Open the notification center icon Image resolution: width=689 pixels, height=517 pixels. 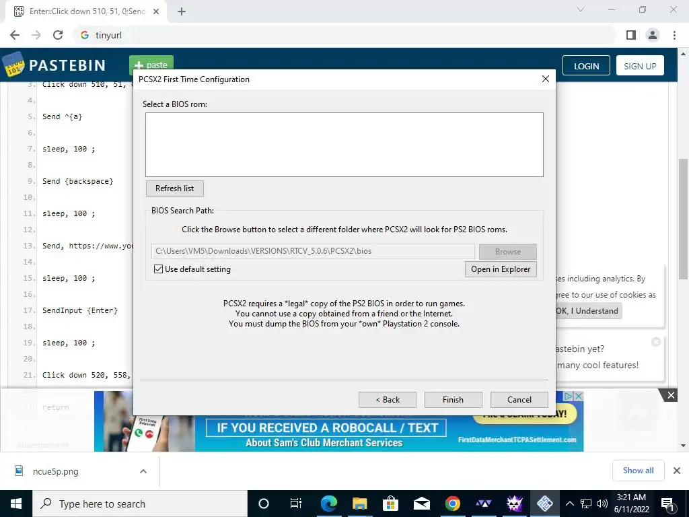[667, 504]
